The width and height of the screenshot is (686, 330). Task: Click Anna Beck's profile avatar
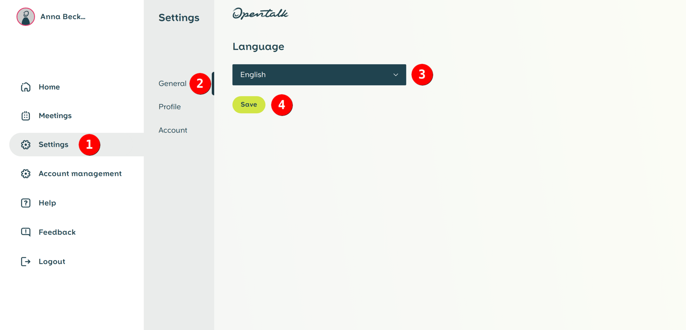25,16
